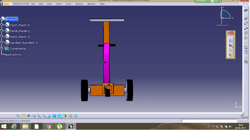This screenshot has height=140, width=250.
Task: Click Change Constraint icon
Action: coord(246,57)
